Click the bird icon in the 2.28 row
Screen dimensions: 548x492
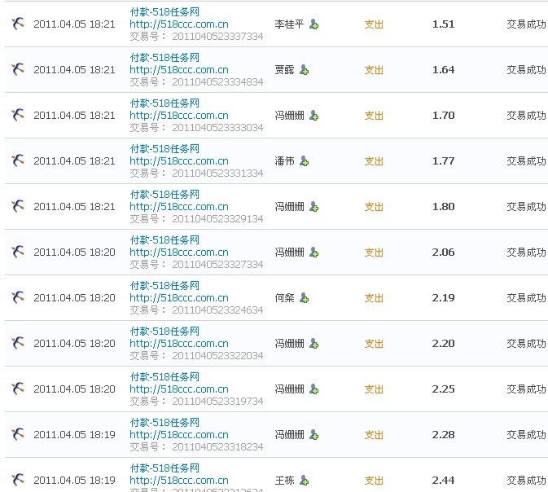pyautogui.click(x=17, y=434)
